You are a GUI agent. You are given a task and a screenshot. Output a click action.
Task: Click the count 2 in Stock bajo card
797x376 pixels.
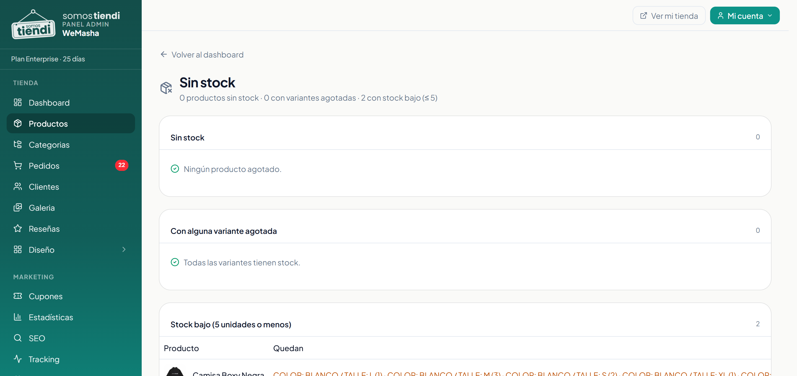[x=758, y=323]
